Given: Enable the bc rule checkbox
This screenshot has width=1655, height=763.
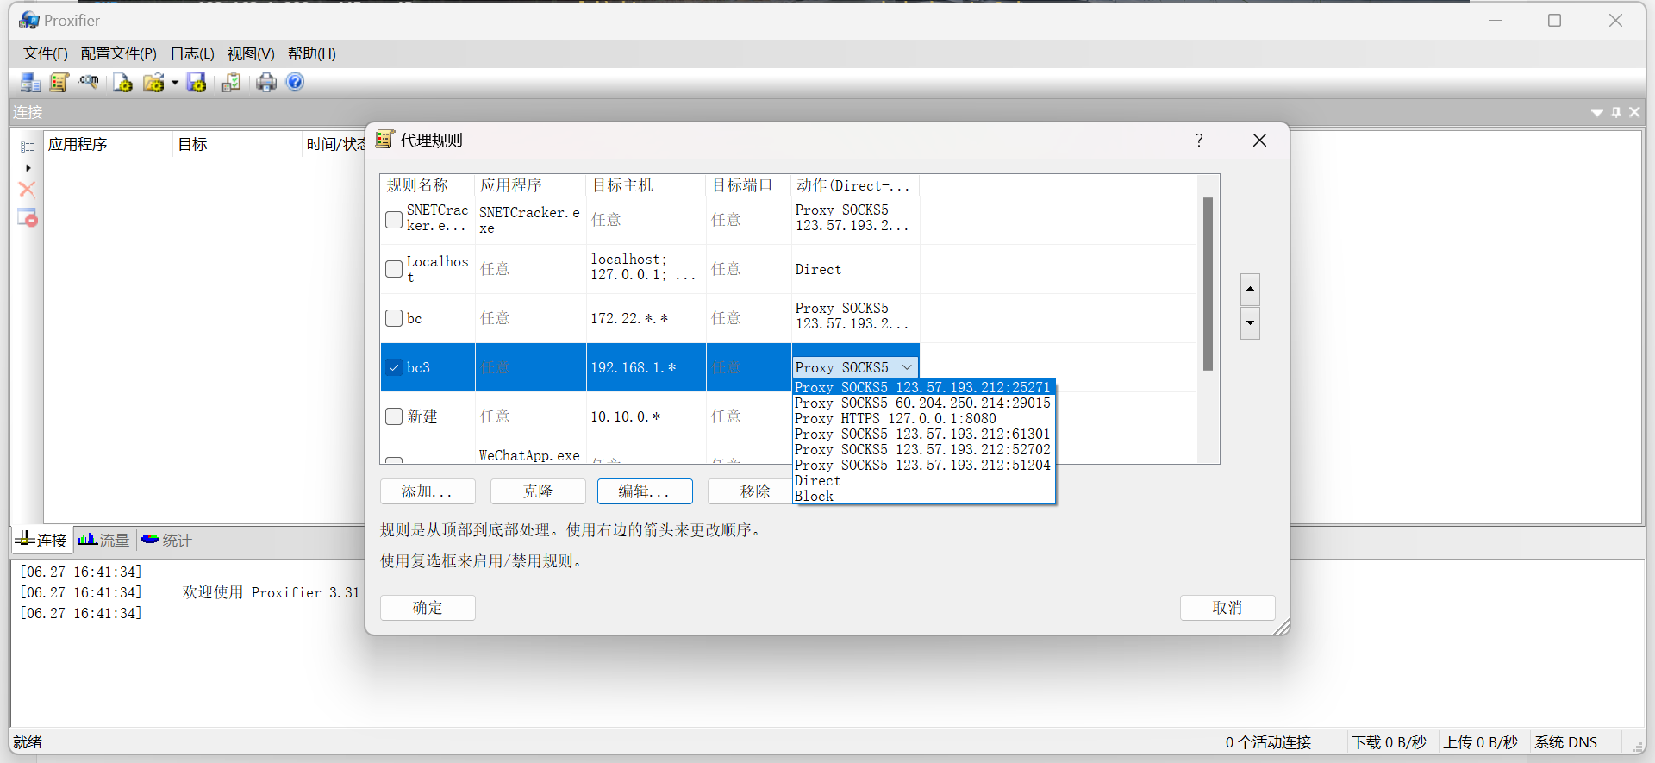Looking at the screenshot, I should pyautogui.click(x=394, y=318).
